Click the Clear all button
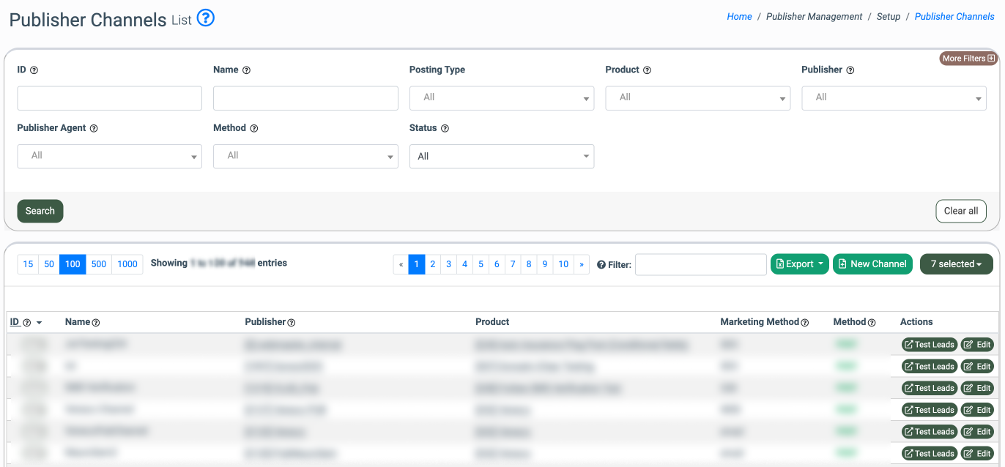The image size is (1005, 467). tap(960, 211)
